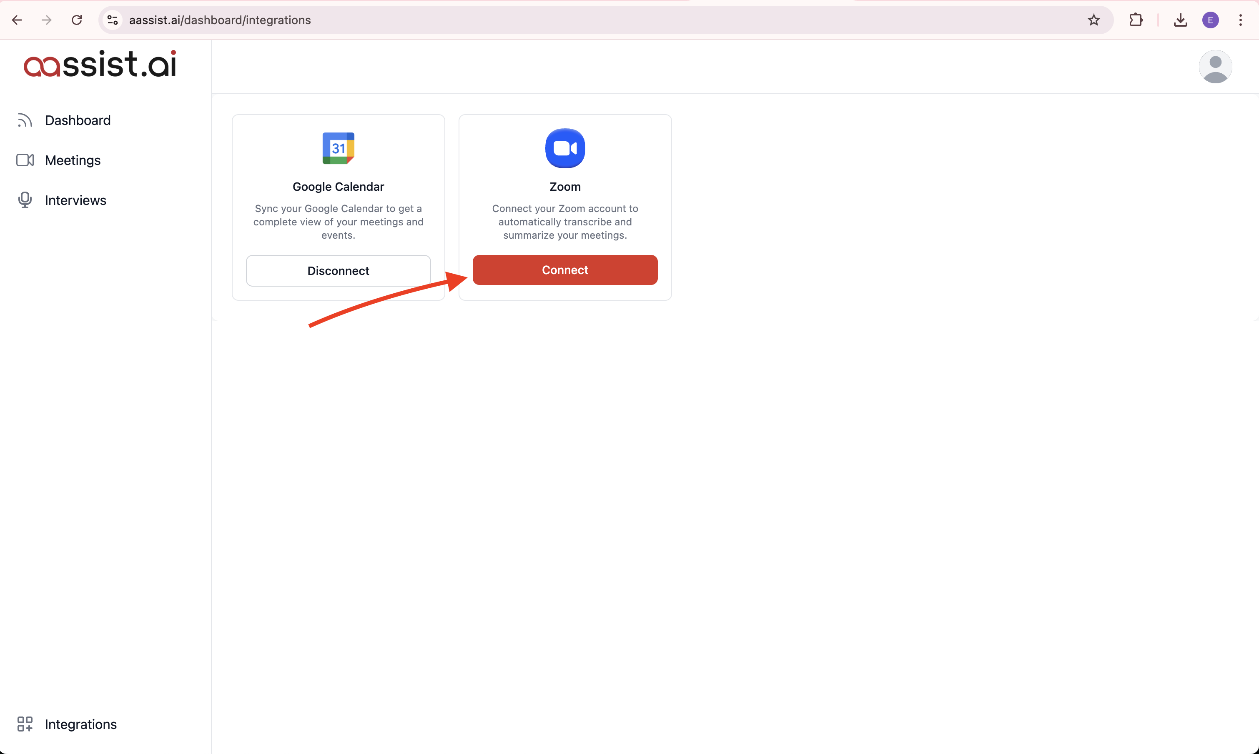The width and height of the screenshot is (1259, 754).
Task: Open Interviews in sidebar
Action: click(x=75, y=200)
